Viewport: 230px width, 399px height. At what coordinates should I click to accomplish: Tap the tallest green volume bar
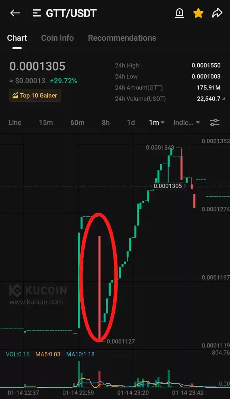click(79, 373)
